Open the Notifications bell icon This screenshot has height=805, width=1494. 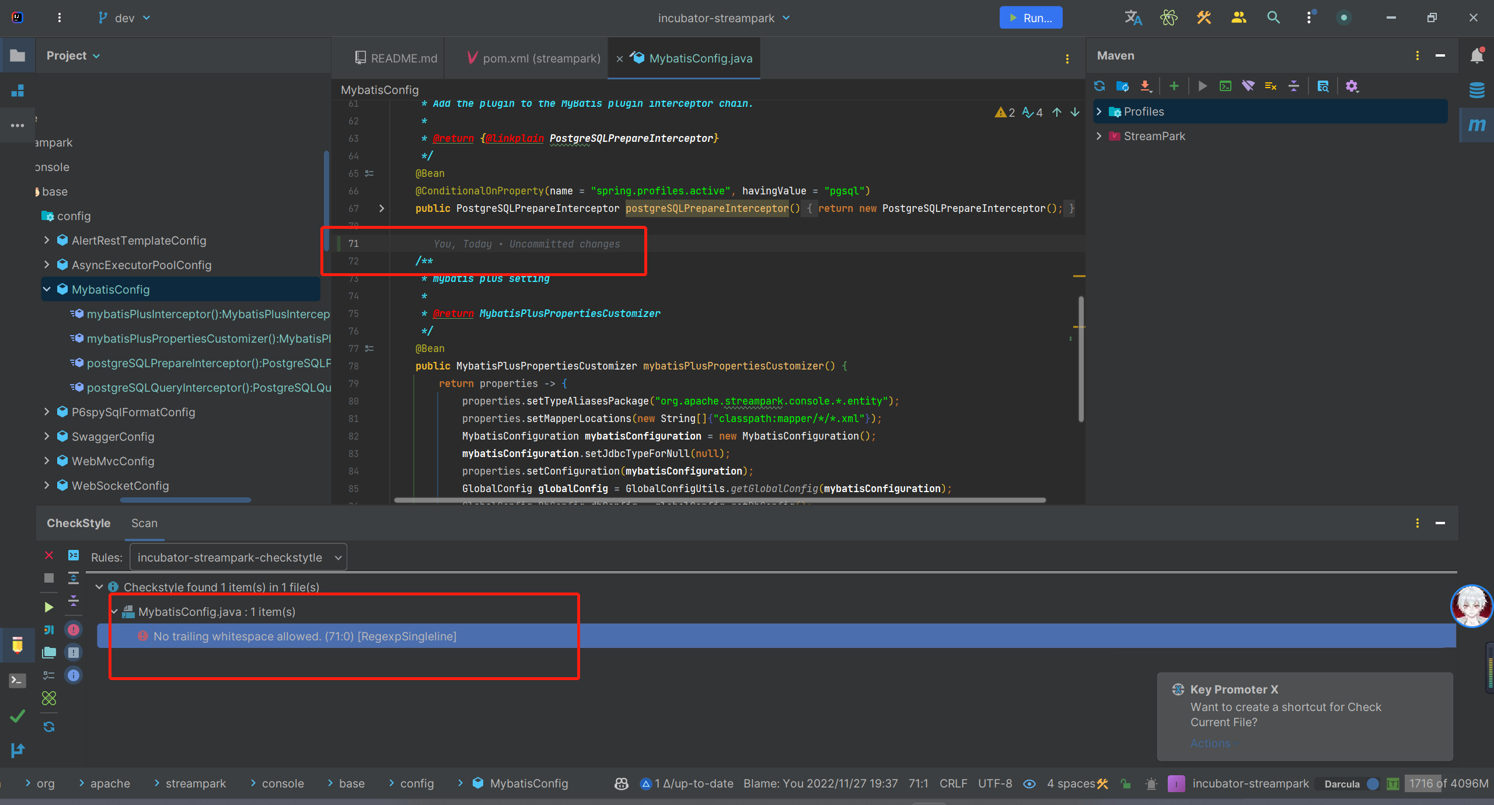click(x=1476, y=55)
